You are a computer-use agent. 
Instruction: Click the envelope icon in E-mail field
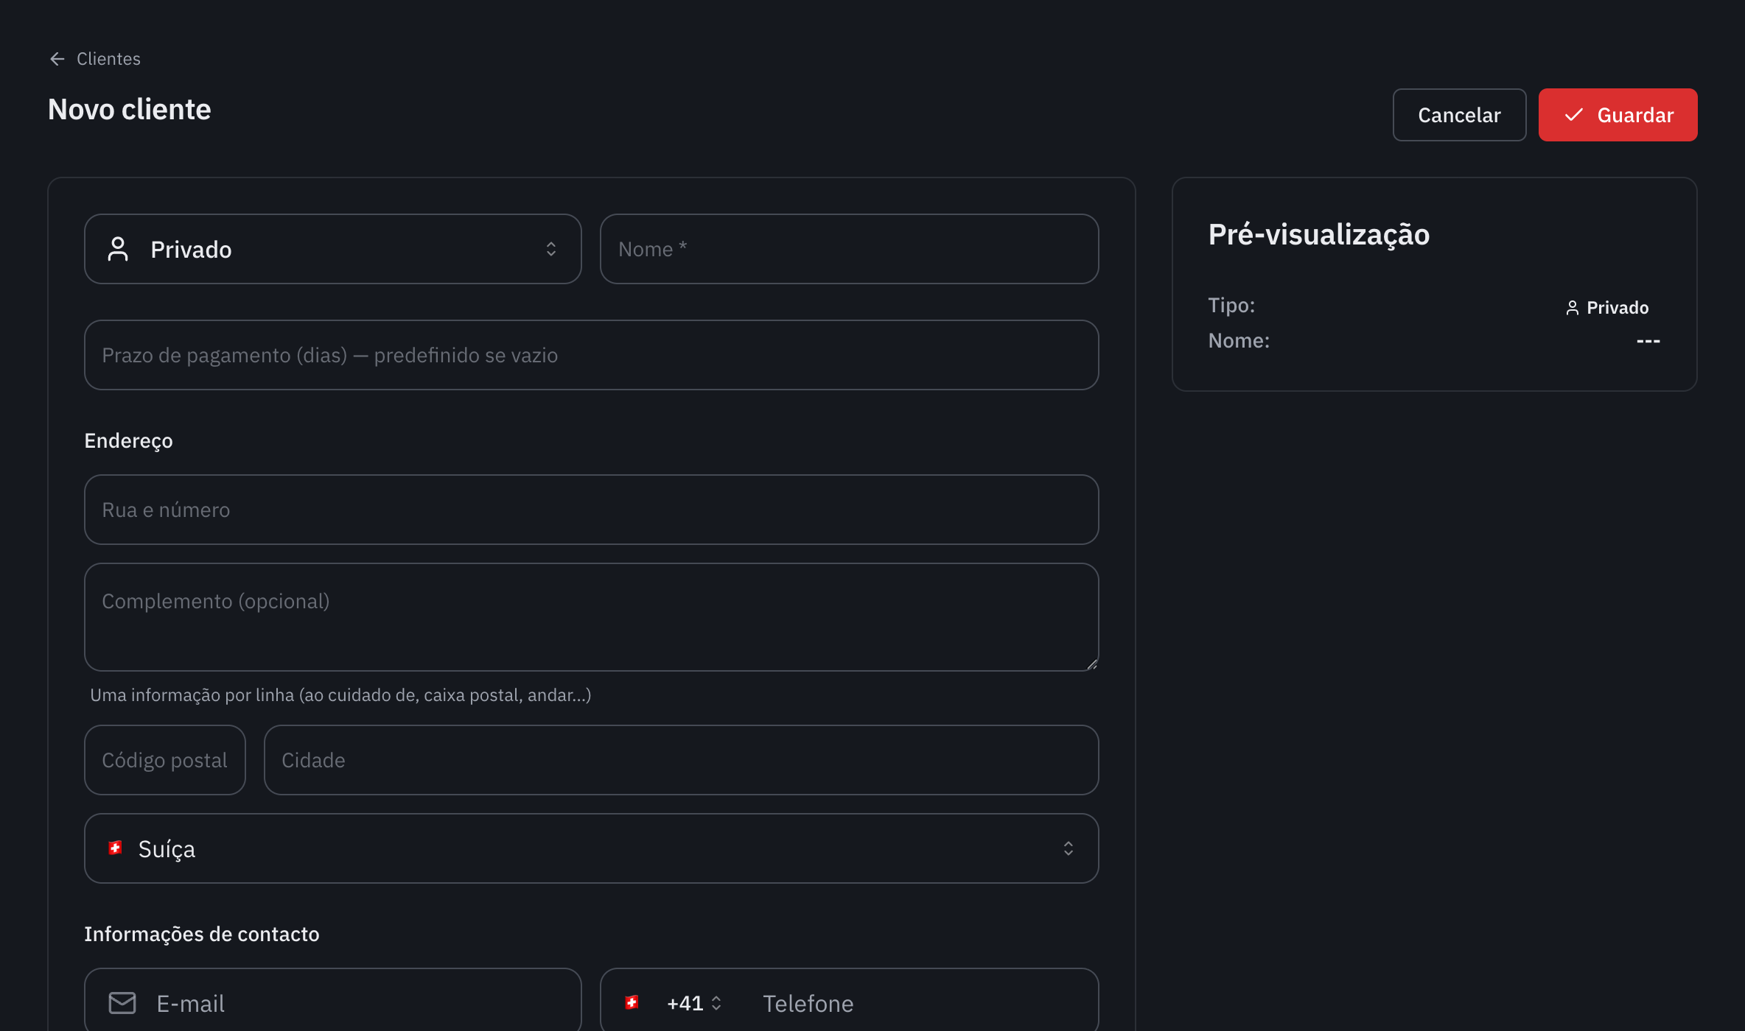[122, 1003]
